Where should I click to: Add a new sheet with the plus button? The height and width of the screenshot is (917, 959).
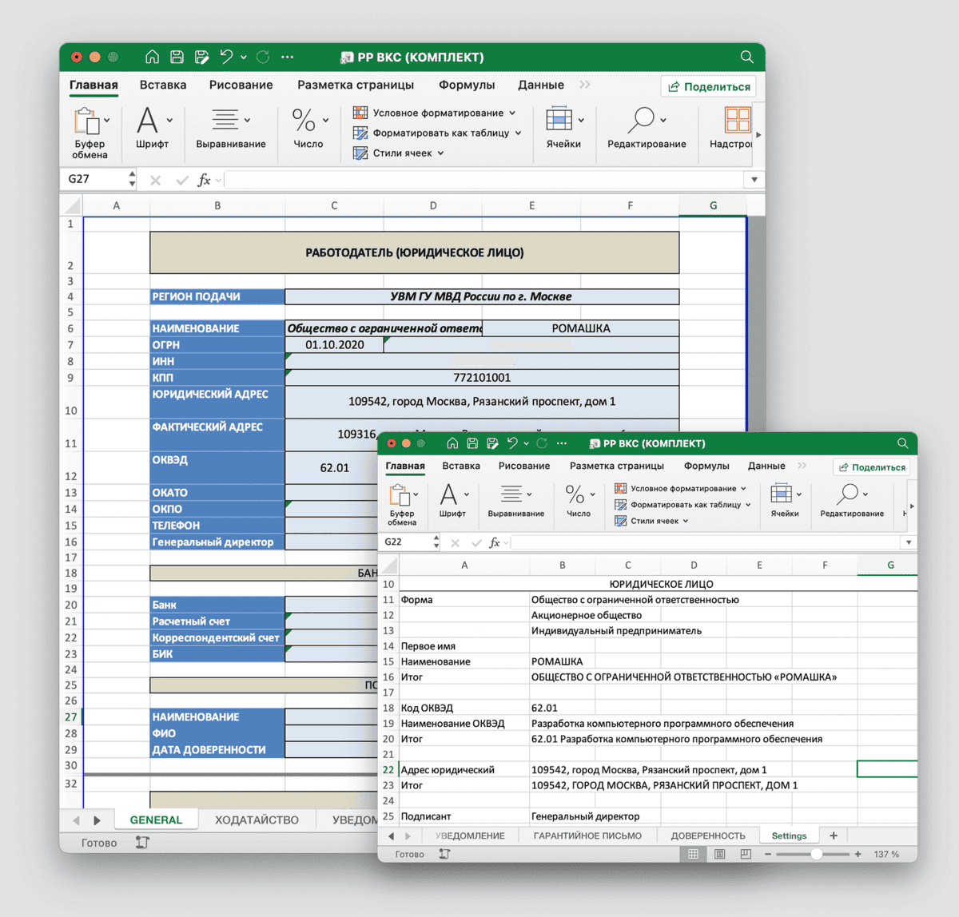[x=834, y=836]
